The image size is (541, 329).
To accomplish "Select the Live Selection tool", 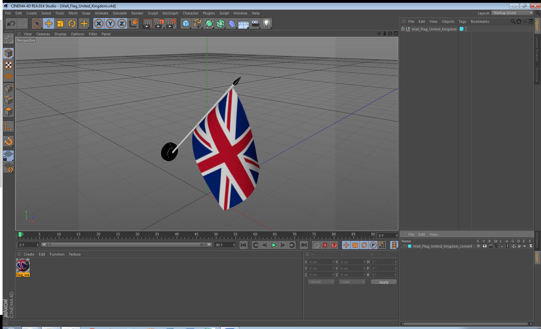I will tap(37, 23).
